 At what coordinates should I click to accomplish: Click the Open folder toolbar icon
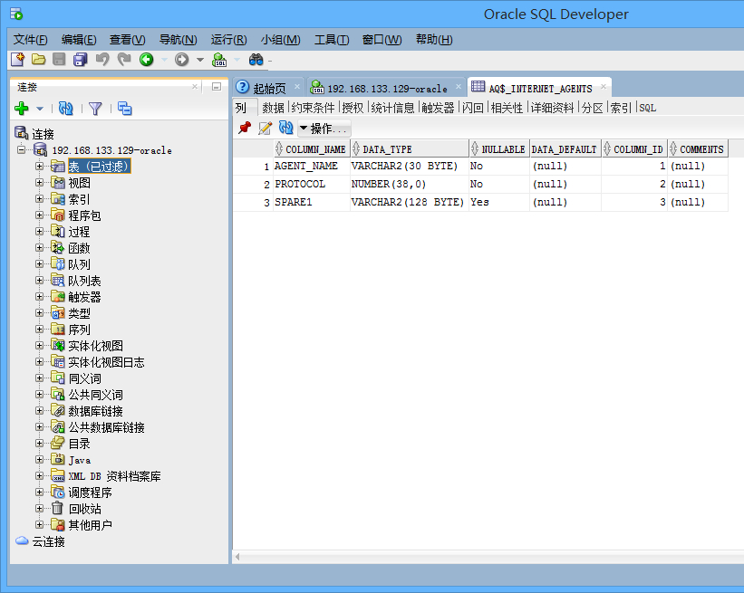tap(38, 60)
